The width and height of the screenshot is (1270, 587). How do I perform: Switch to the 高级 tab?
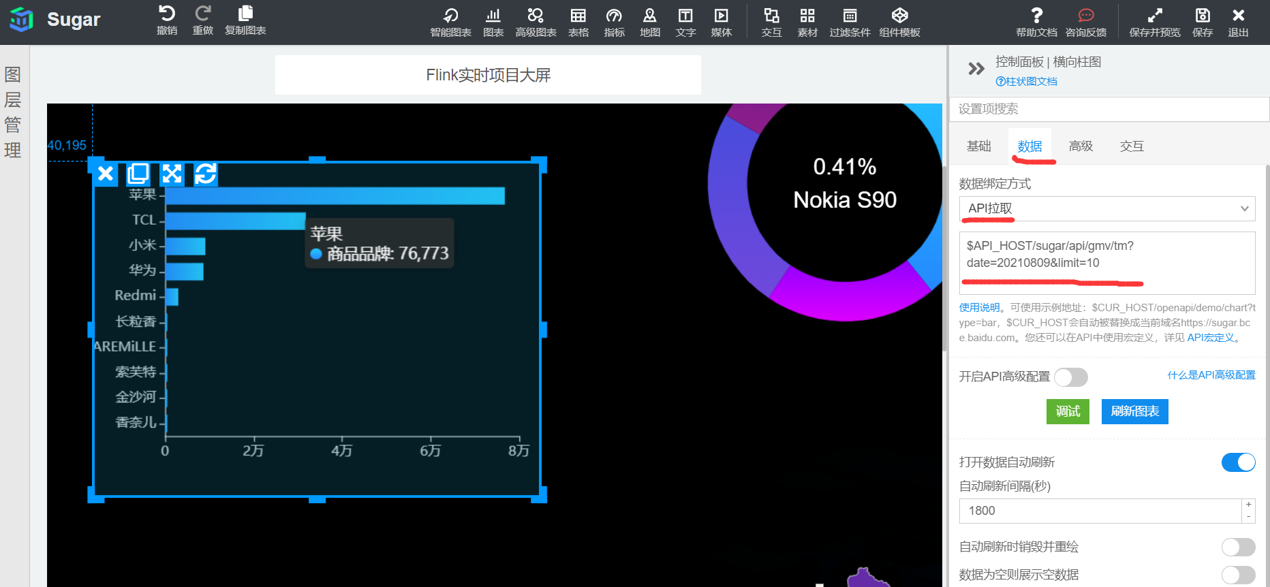click(x=1081, y=146)
